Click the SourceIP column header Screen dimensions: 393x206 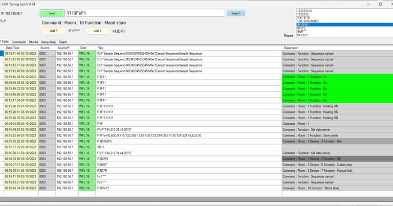click(67, 48)
